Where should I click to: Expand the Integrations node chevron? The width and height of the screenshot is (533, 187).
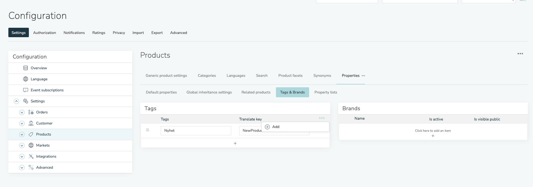pyautogui.click(x=22, y=157)
